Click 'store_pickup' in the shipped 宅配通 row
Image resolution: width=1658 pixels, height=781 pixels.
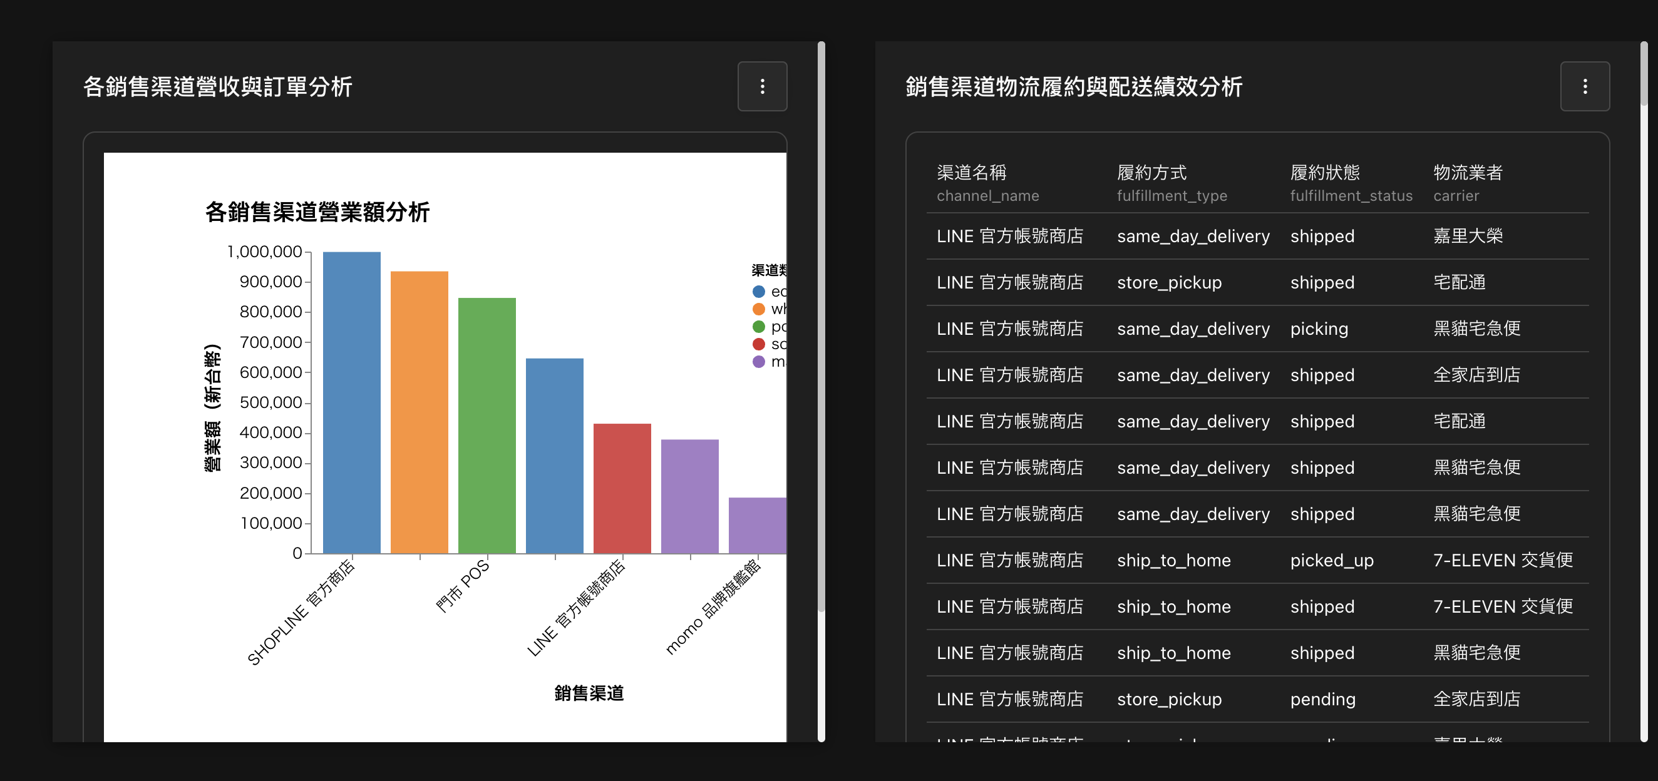(1169, 282)
